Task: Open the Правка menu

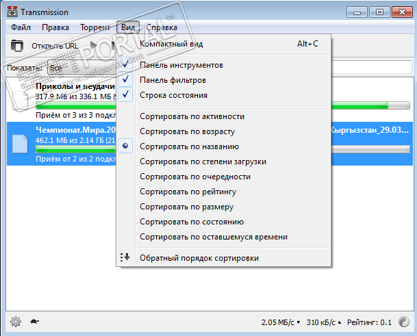Action: [55, 27]
